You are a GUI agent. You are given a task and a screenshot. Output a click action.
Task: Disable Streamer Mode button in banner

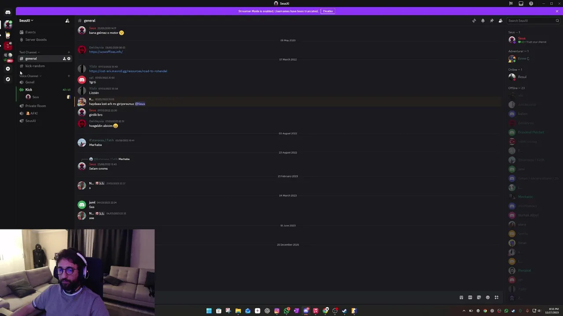pyautogui.click(x=328, y=11)
